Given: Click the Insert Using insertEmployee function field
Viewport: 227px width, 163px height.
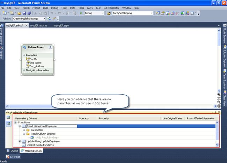Looking at the screenshot, I should pyautogui.click(x=52, y=126).
